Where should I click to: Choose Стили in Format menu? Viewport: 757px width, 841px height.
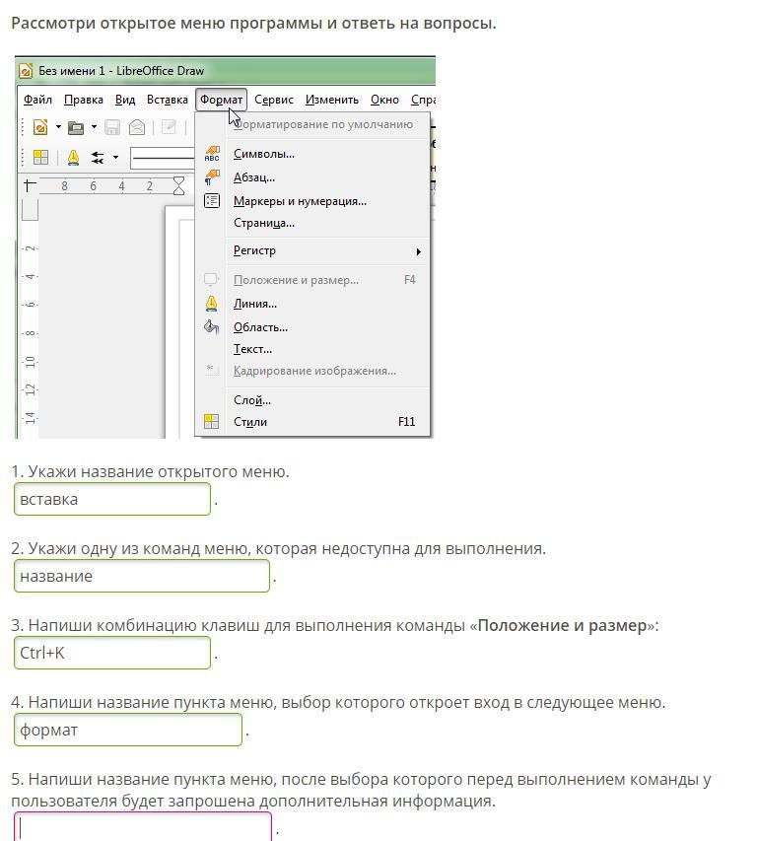click(x=313, y=422)
